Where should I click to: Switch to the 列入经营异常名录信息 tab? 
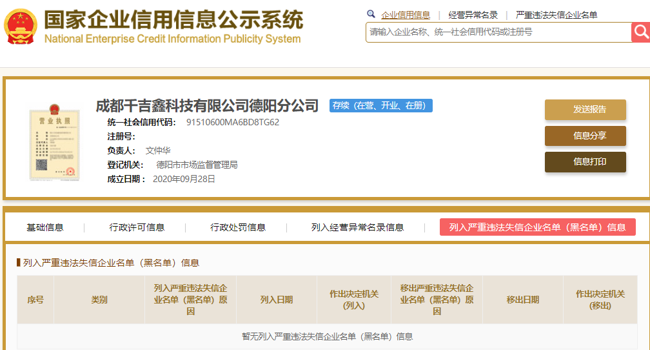click(357, 227)
